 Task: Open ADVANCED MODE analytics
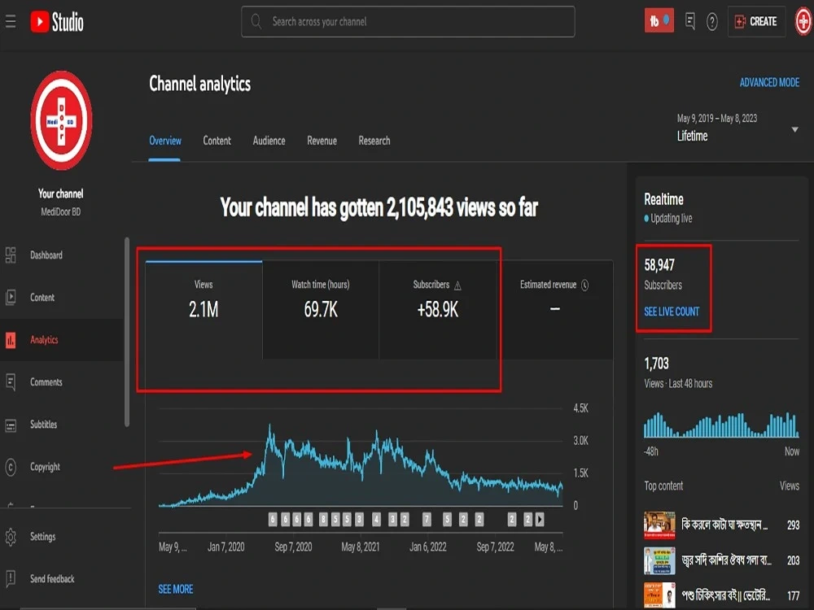point(769,82)
